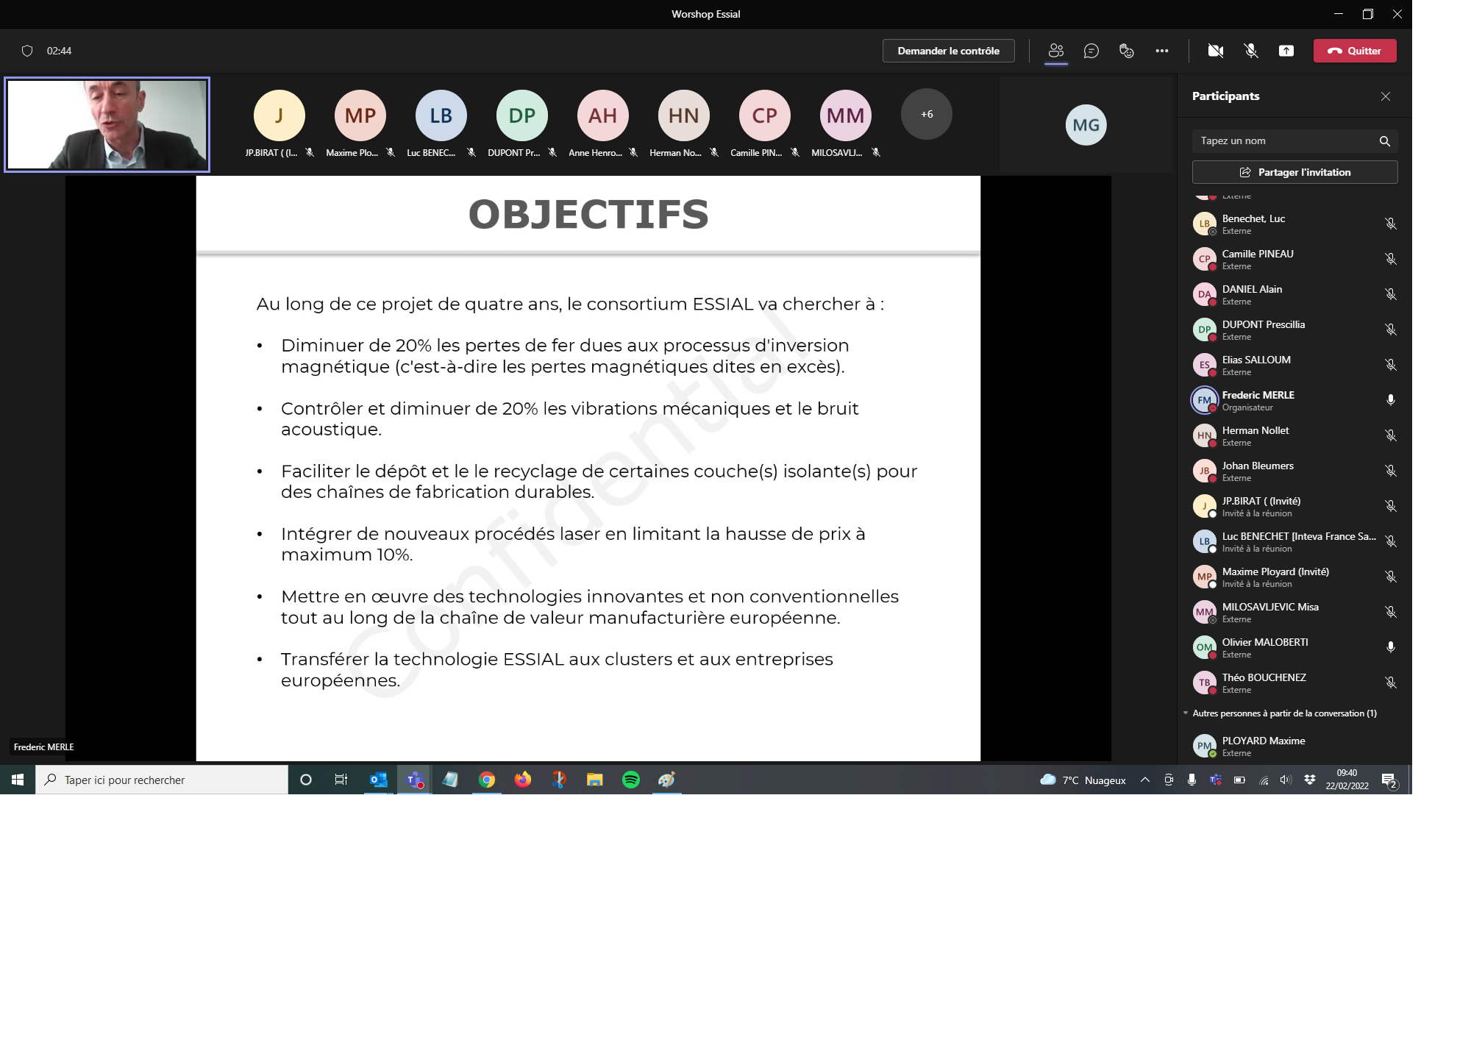Image resolution: width=1471 pixels, height=1051 pixels.
Task: Click the share content icon
Action: (x=1286, y=51)
